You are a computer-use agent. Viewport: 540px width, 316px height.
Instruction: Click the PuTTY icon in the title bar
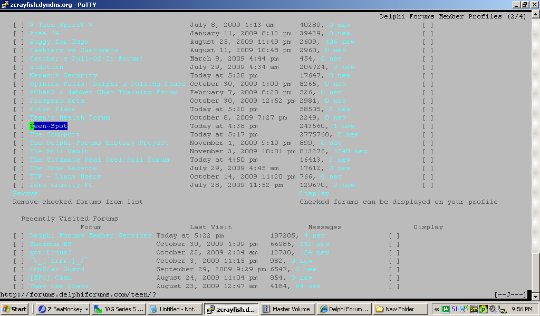point(5,5)
